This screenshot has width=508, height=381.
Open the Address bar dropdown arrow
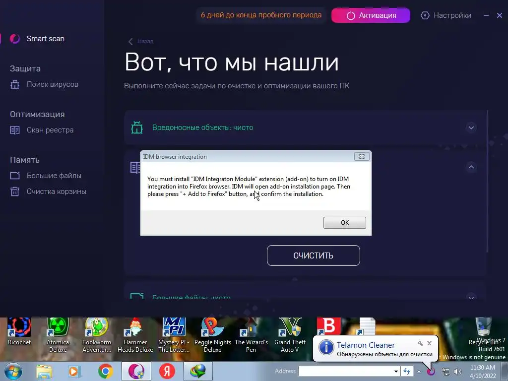(x=396, y=371)
